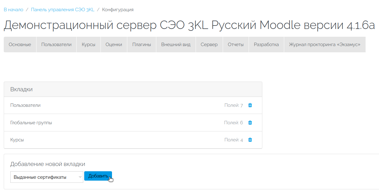Delete the Глобальные группы tab with its trash icon

tap(250, 123)
